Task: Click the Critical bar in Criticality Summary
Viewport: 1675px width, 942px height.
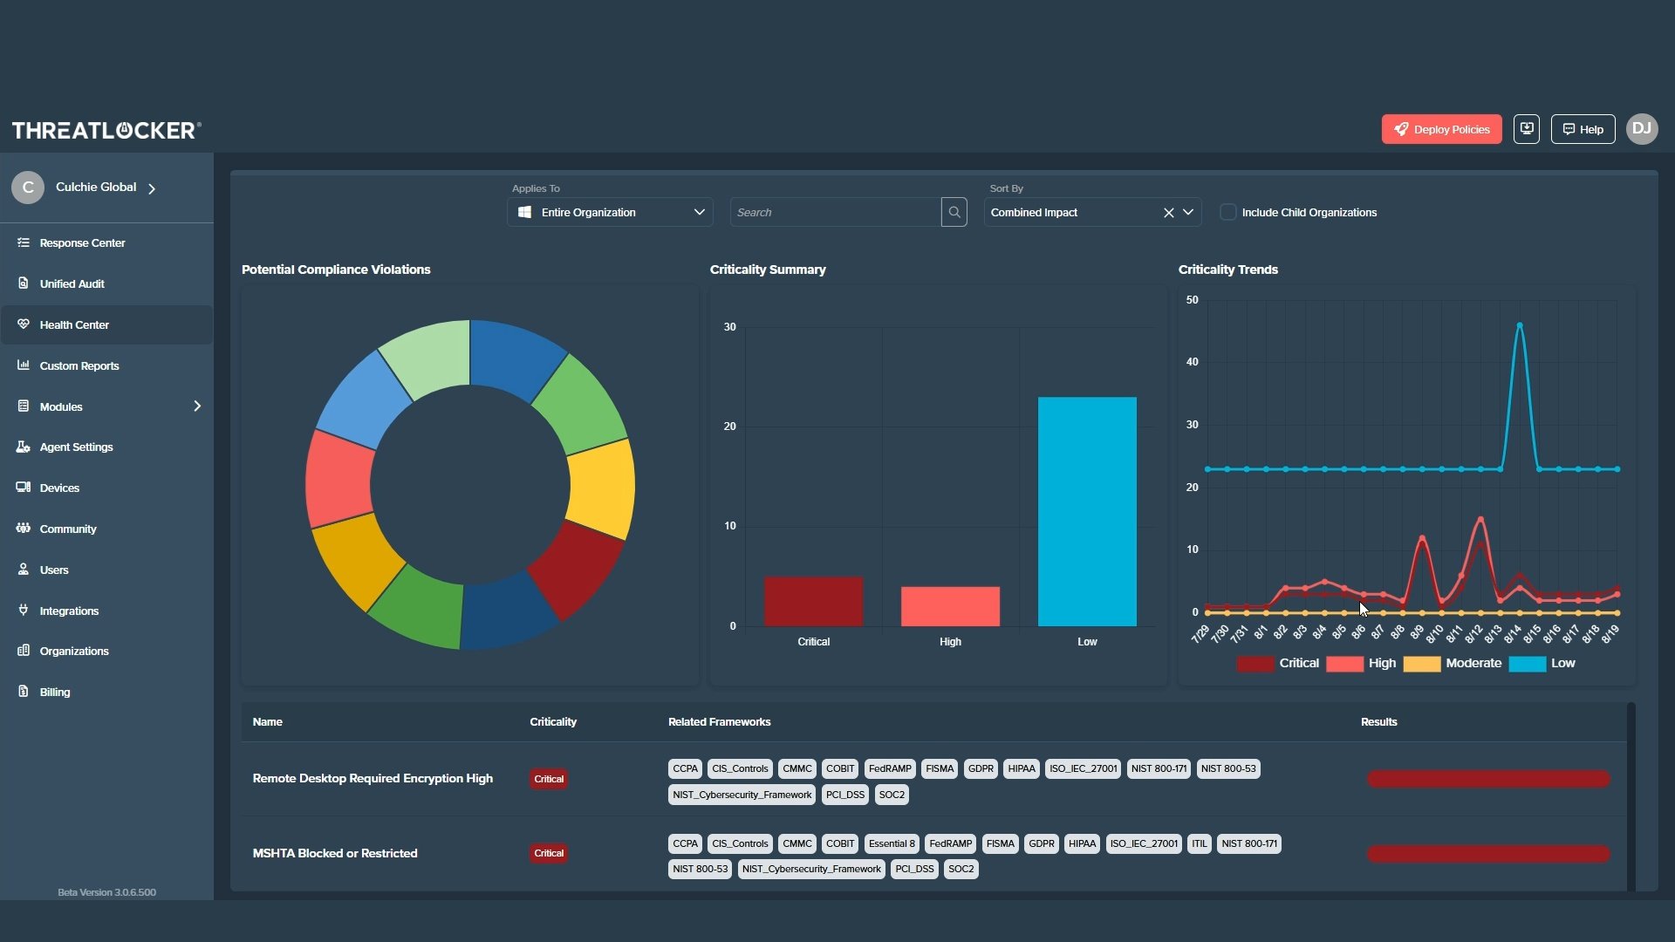Action: pyautogui.click(x=813, y=602)
